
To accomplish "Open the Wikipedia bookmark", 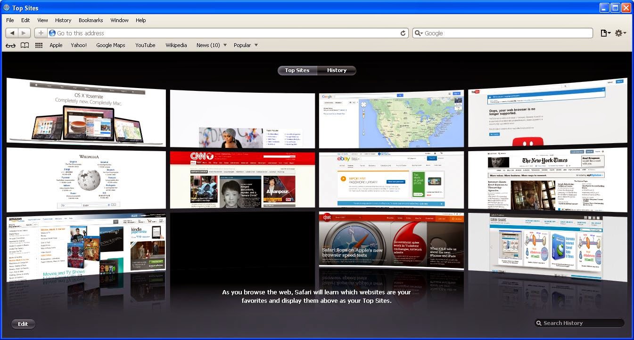I will pyautogui.click(x=176, y=45).
